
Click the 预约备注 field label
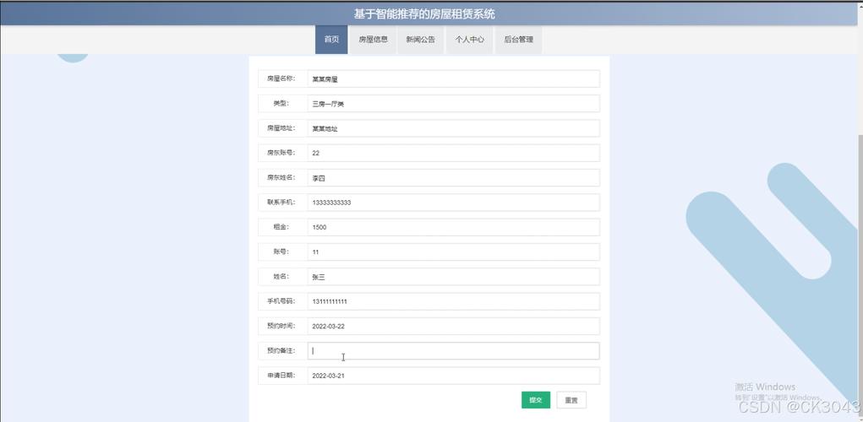281,350
